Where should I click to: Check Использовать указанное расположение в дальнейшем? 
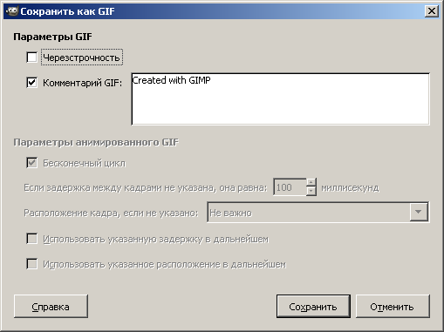[x=31, y=264]
